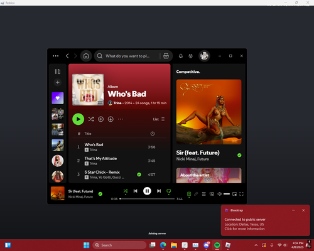Toggle repeat in the player bar
Screen dimensions: 314x251
click(x=168, y=191)
